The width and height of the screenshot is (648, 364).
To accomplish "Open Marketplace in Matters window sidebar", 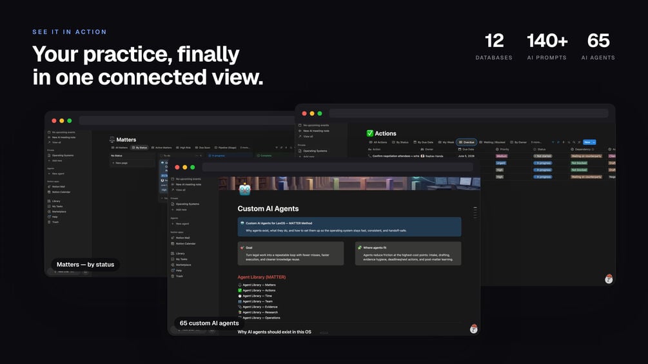I will [x=57, y=212].
